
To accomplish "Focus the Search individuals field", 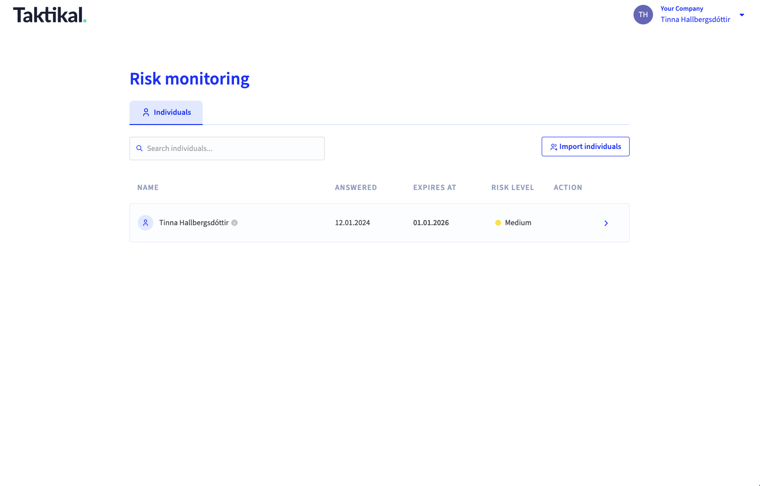I will click(x=227, y=148).
